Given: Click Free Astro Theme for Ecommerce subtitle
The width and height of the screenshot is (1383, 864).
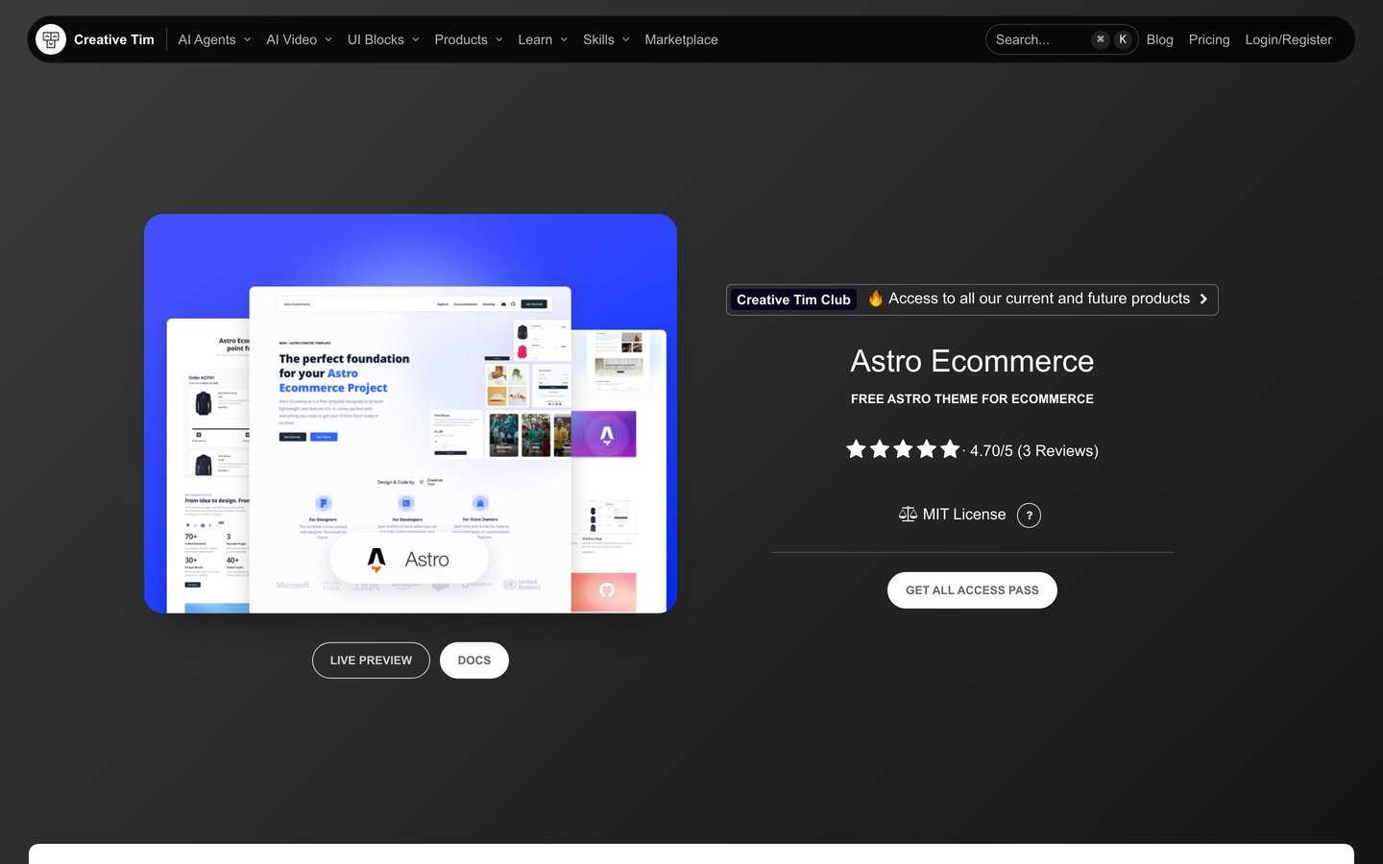Looking at the screenshot, I should click(x=972, y=398).
